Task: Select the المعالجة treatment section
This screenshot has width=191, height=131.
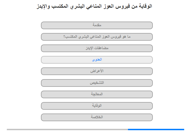Action: point(97,94)
